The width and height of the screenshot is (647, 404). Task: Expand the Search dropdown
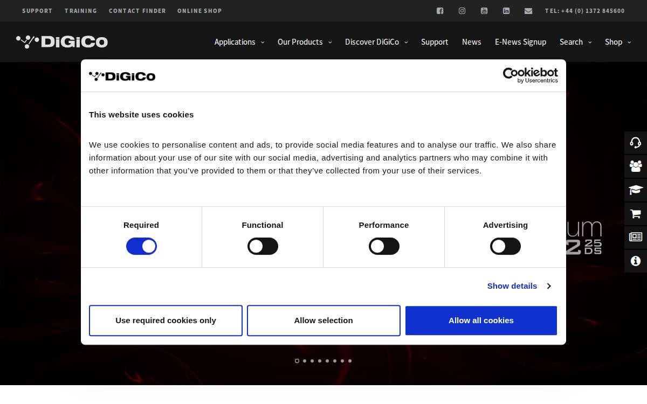[576, 42]
